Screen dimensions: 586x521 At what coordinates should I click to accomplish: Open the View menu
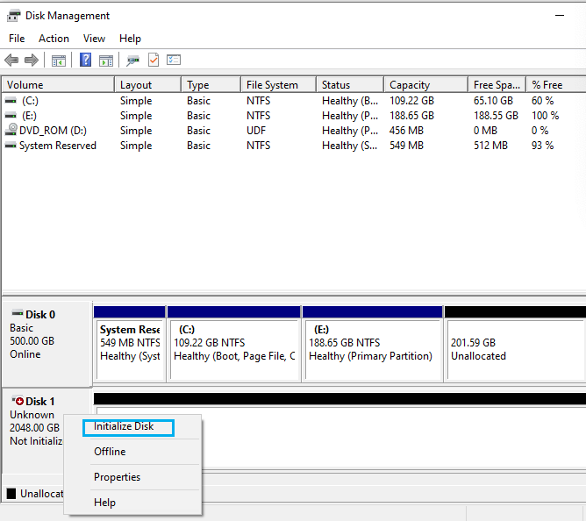[x=94, y=39]
